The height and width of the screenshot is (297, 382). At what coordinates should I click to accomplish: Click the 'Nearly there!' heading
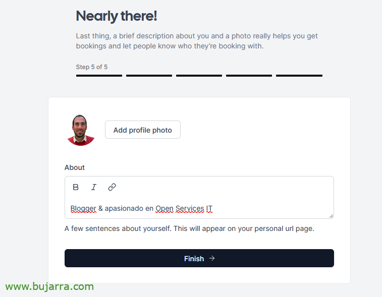point(117,16)
